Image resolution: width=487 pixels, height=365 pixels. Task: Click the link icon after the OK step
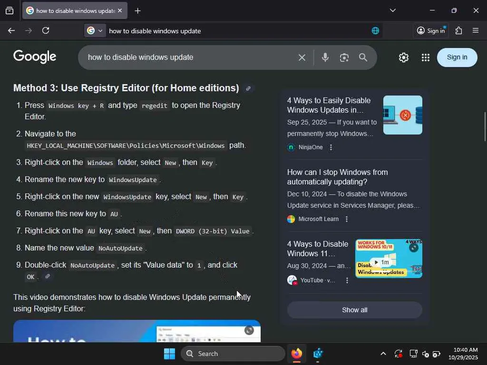tap(48, 276)
